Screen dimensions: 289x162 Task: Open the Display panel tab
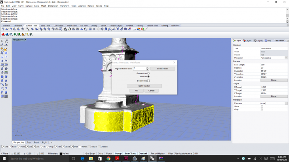pyautogui.click(x=259, y=40)
